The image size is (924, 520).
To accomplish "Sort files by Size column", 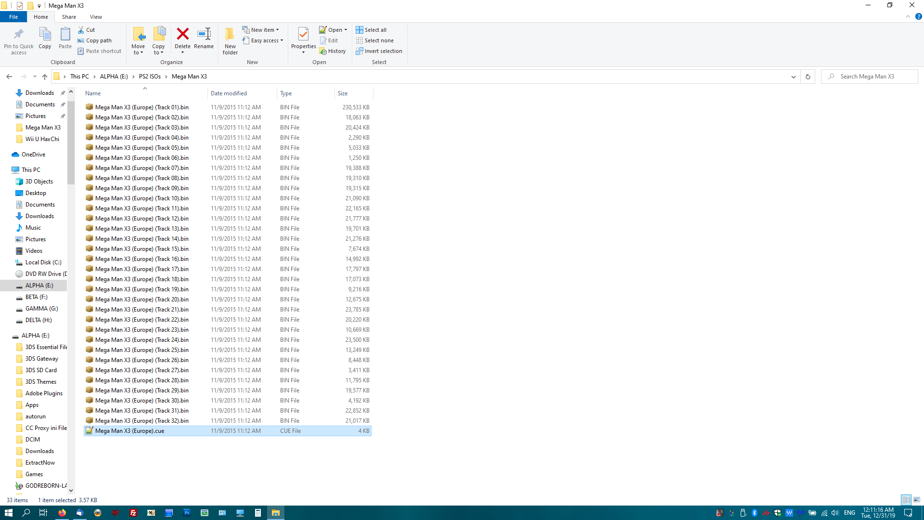I will pyautogui.click(x=354, y=93).
